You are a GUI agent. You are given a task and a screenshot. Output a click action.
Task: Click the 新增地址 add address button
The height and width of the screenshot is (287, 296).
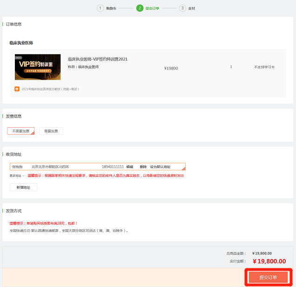23,187
